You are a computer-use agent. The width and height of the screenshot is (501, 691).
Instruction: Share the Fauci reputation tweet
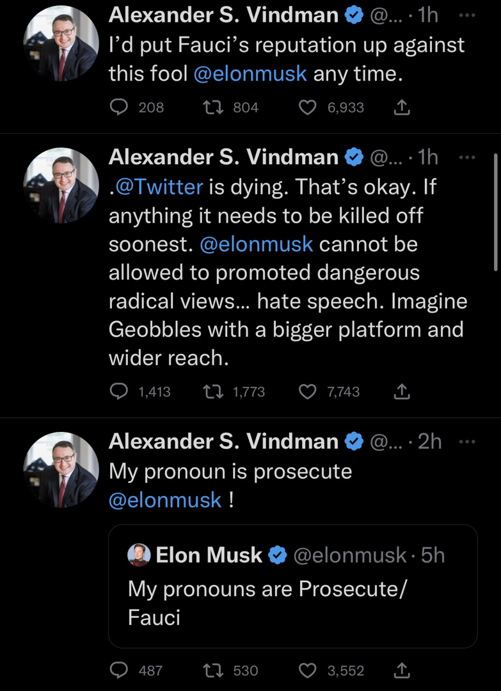pyautogui.click(x=401, y=107)
